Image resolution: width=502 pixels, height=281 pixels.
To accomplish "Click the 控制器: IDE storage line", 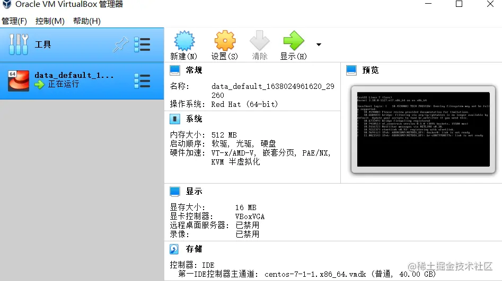I will coord(192,265).
